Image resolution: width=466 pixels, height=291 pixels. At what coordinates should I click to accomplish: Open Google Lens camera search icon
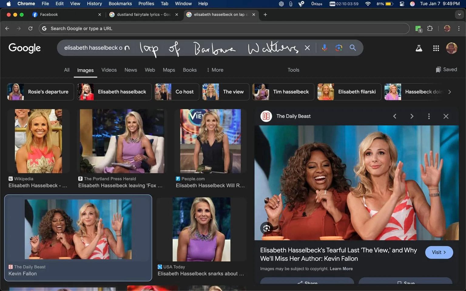pos(338,48)
